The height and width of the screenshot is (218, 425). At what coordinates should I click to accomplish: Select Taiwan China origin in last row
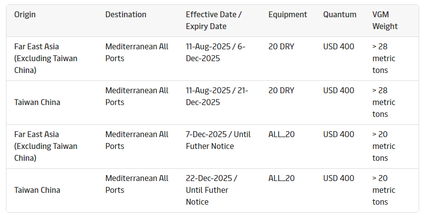tap(37, 190)
